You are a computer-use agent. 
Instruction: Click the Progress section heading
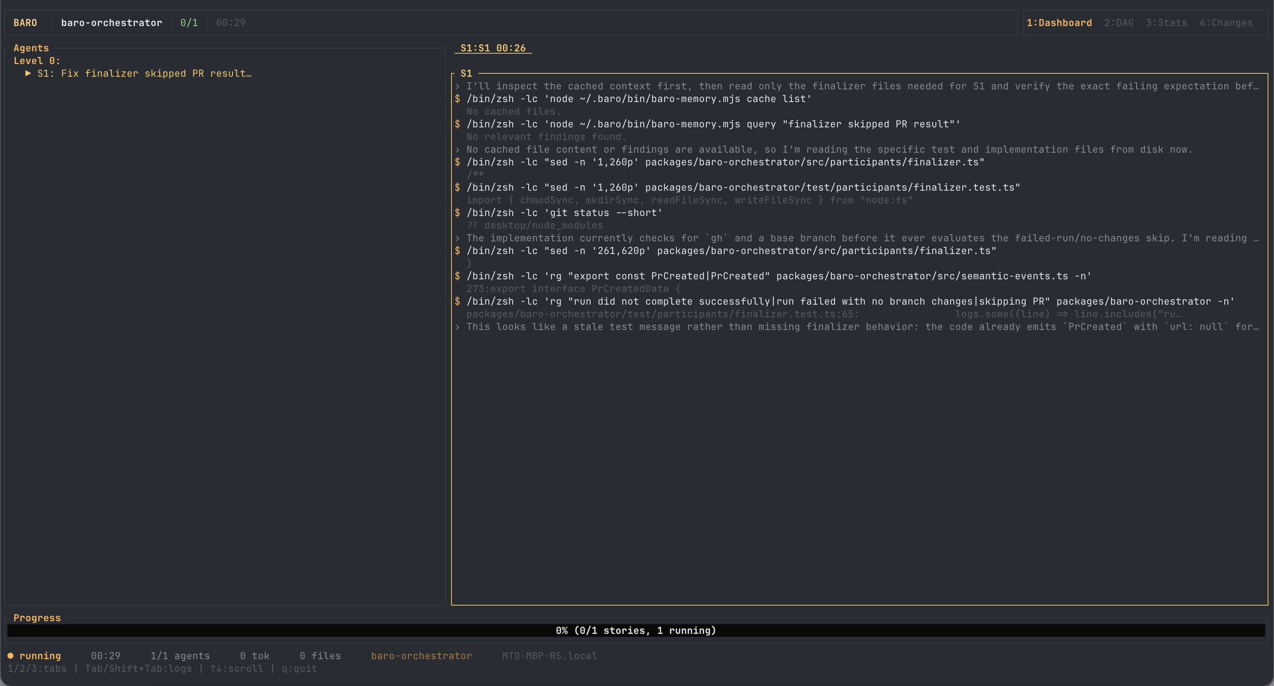tap(37, 618)
